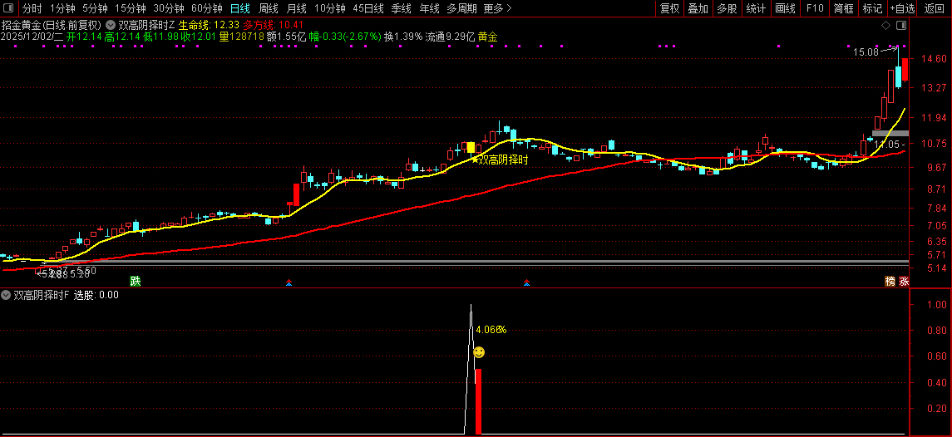The width and height of the screenshot is (952, 437).
Task: Click the 标记 mark button
Action: point(872,8)
